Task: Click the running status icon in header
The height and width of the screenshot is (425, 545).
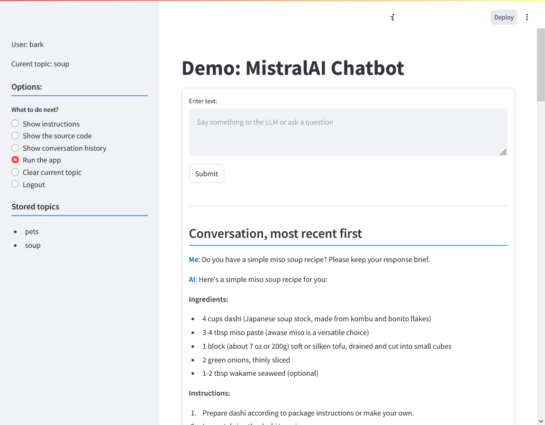Action: (x=392, y=17)
